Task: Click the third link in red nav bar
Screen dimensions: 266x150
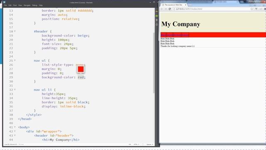Action: click(177, 35)
